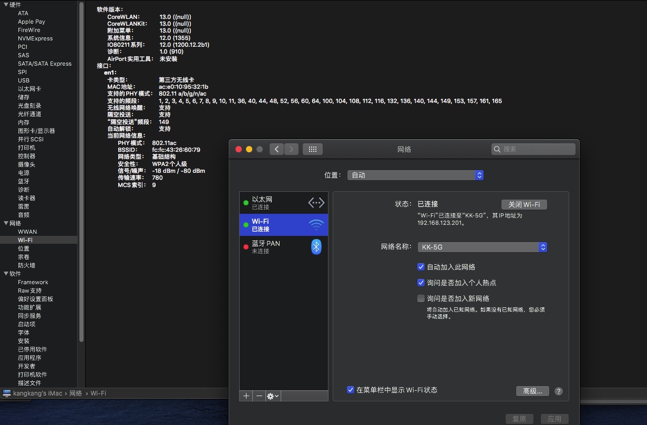Click the show all preferences grid icon
The width and height of the screenshot is (647, 425).
[x=312, y=149]
